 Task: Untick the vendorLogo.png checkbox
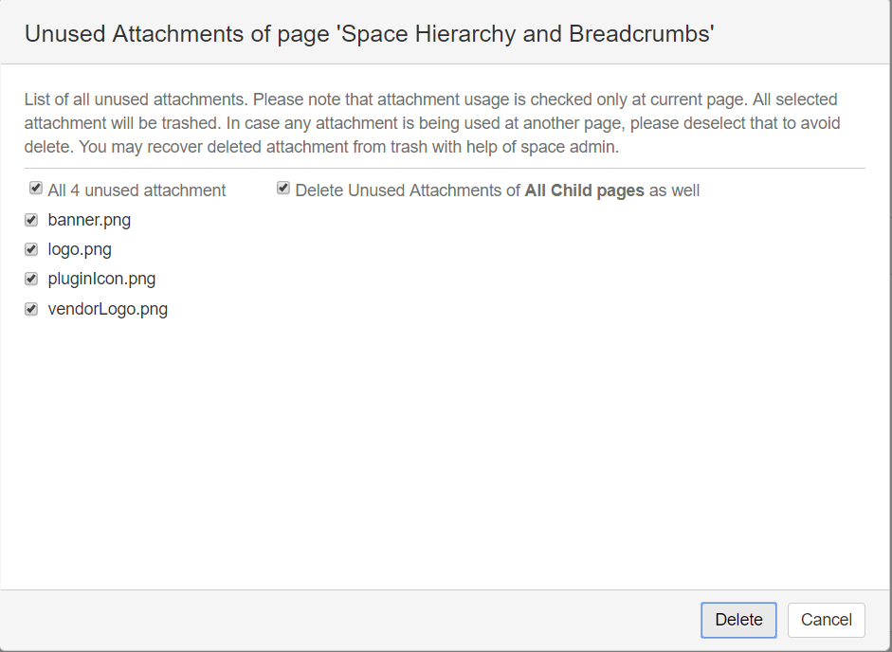point(31,308)
